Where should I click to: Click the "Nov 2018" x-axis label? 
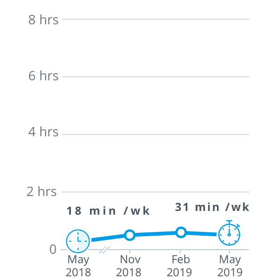[x=129, y=266]
